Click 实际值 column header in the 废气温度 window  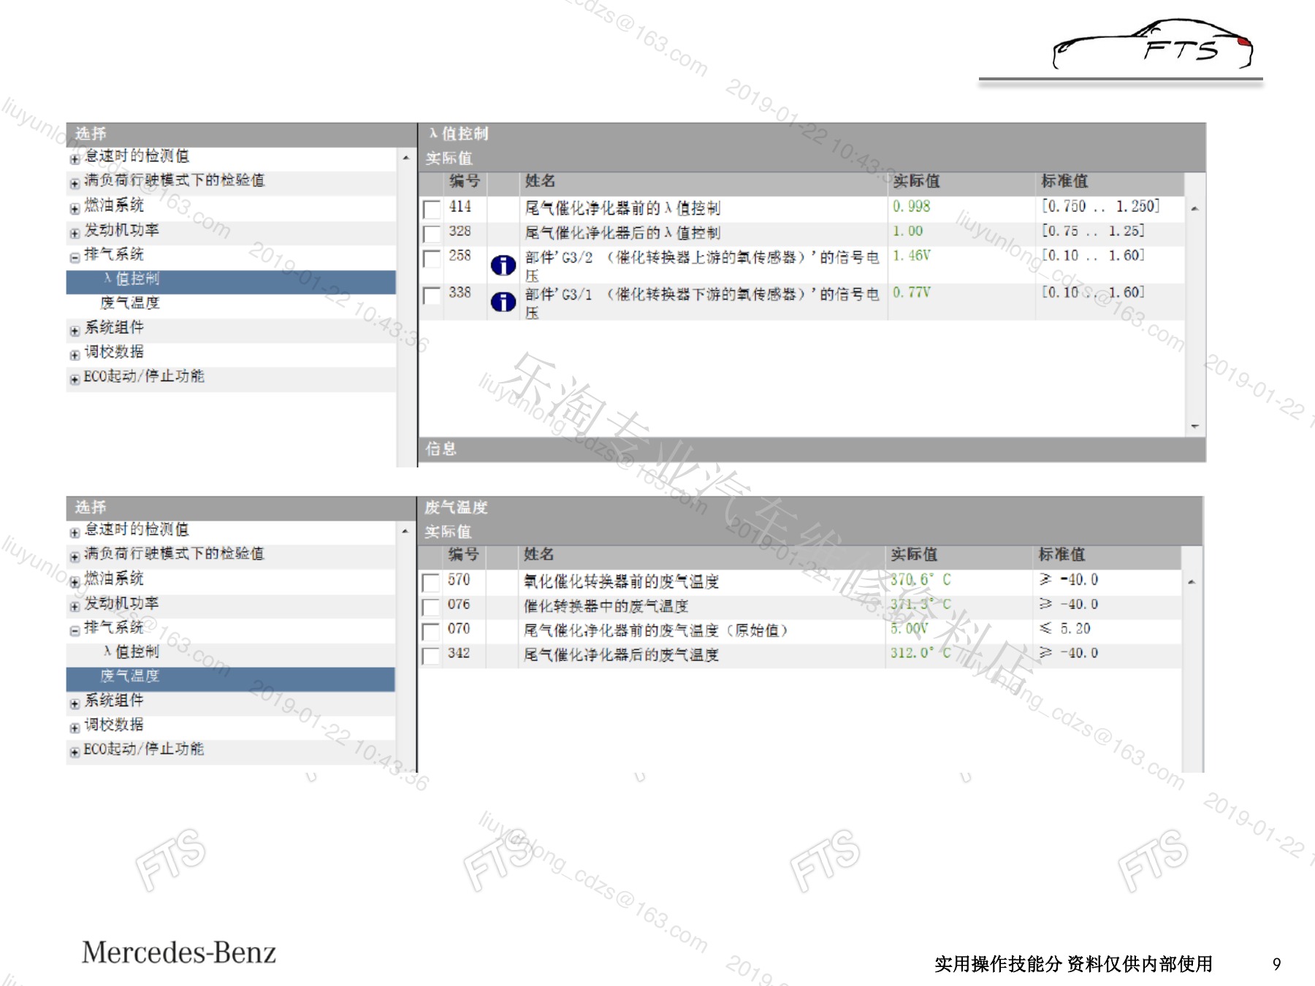pyautogui.click(x=959, y=556)
